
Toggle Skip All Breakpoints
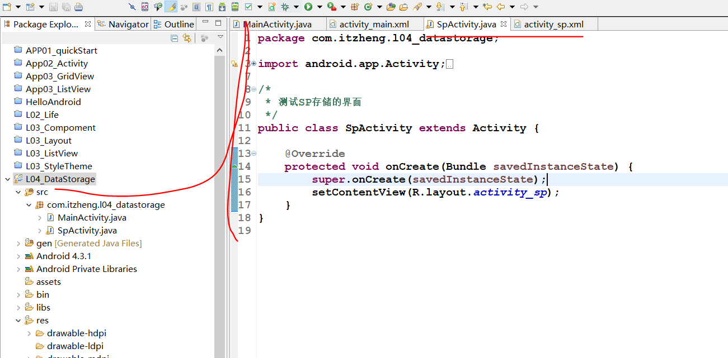coord(132,7)
